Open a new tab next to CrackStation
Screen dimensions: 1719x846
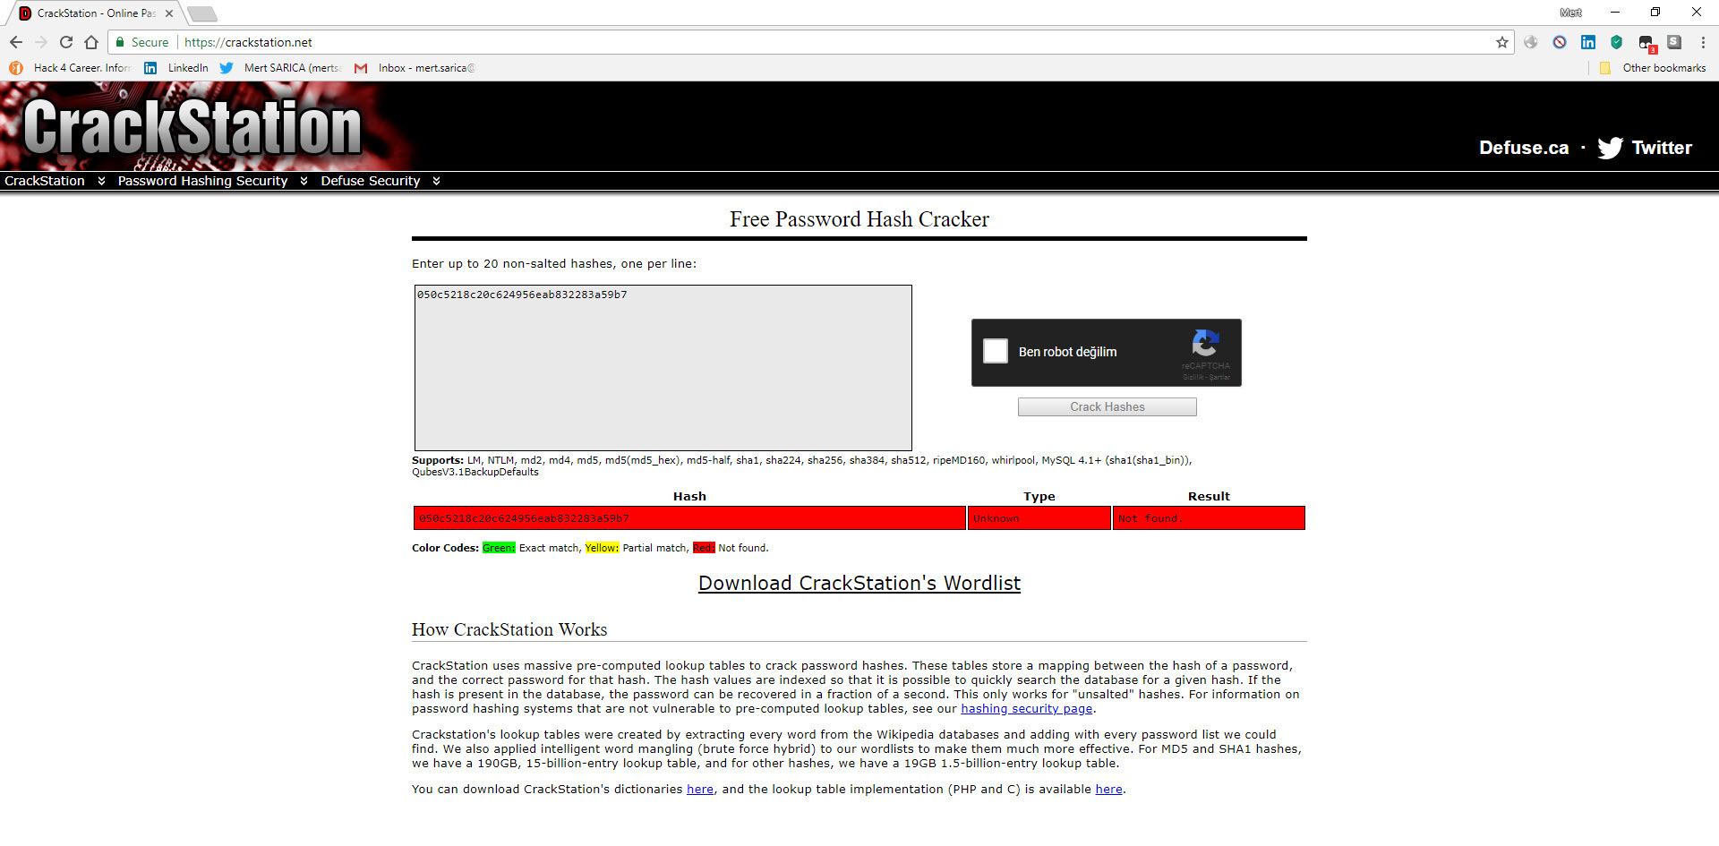(x=202, y=13)
